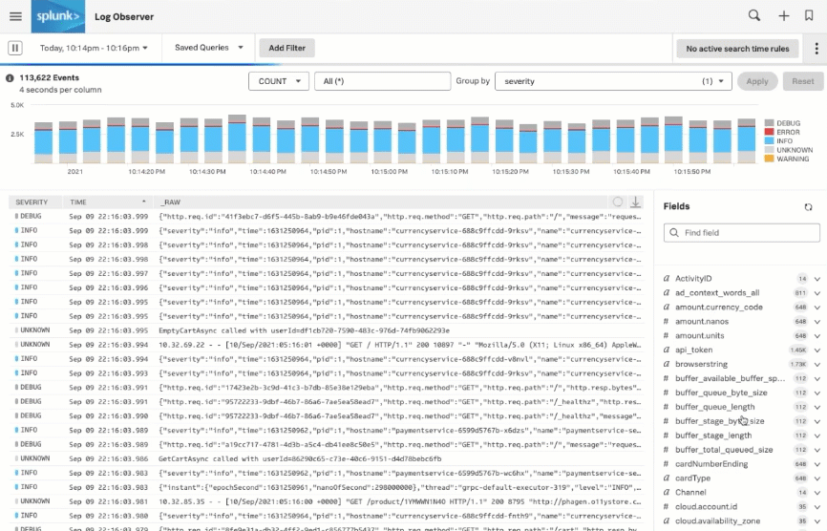Viewport: 827px width, 531px height.
Task: Open the time range picker dropdown
Action: [x=94, y=48]
